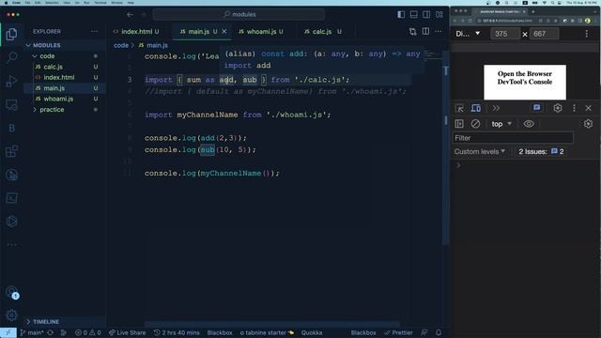Click the code breadcrumb segment
The image size is (601, 338).
pyautogui.click(x=121, y=45)
